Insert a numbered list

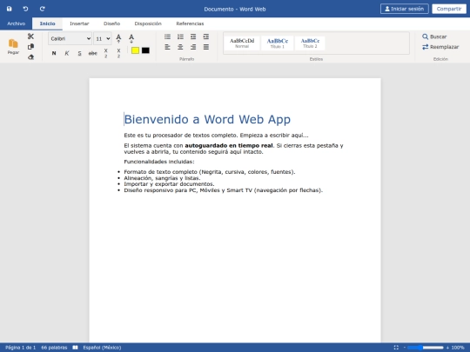[x=180, y=37]
